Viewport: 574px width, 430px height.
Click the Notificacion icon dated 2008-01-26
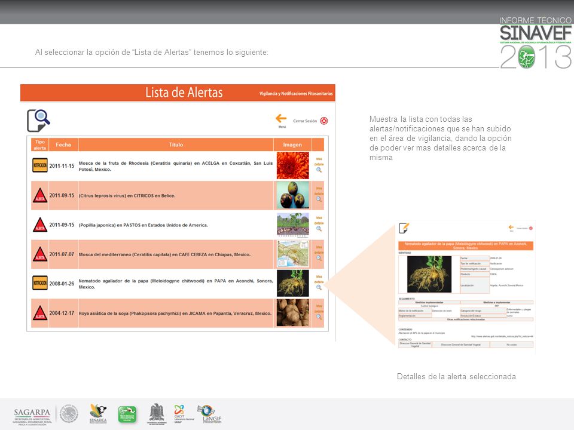(40, 282)
